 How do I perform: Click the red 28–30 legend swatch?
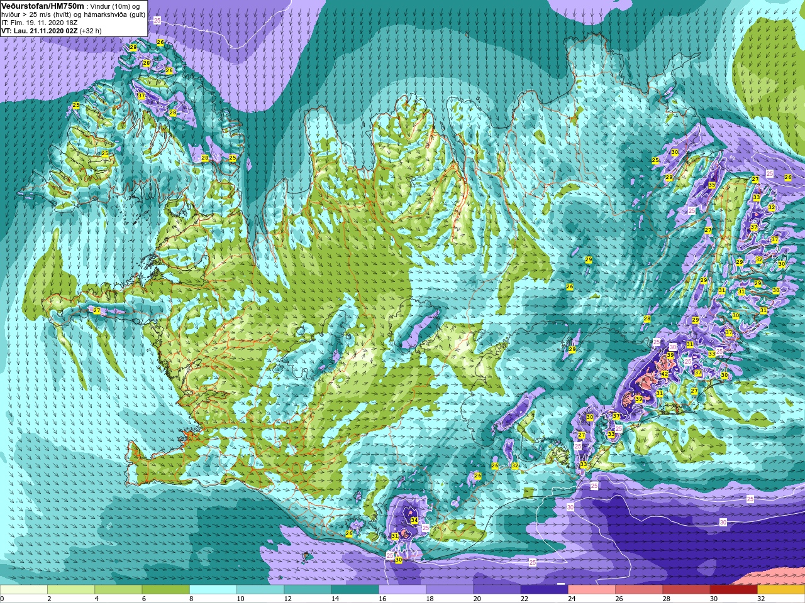(686, 590)
